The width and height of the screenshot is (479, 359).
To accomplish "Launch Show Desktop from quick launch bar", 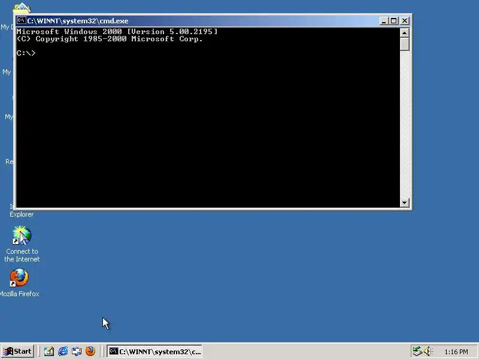I will pos(49,351).
